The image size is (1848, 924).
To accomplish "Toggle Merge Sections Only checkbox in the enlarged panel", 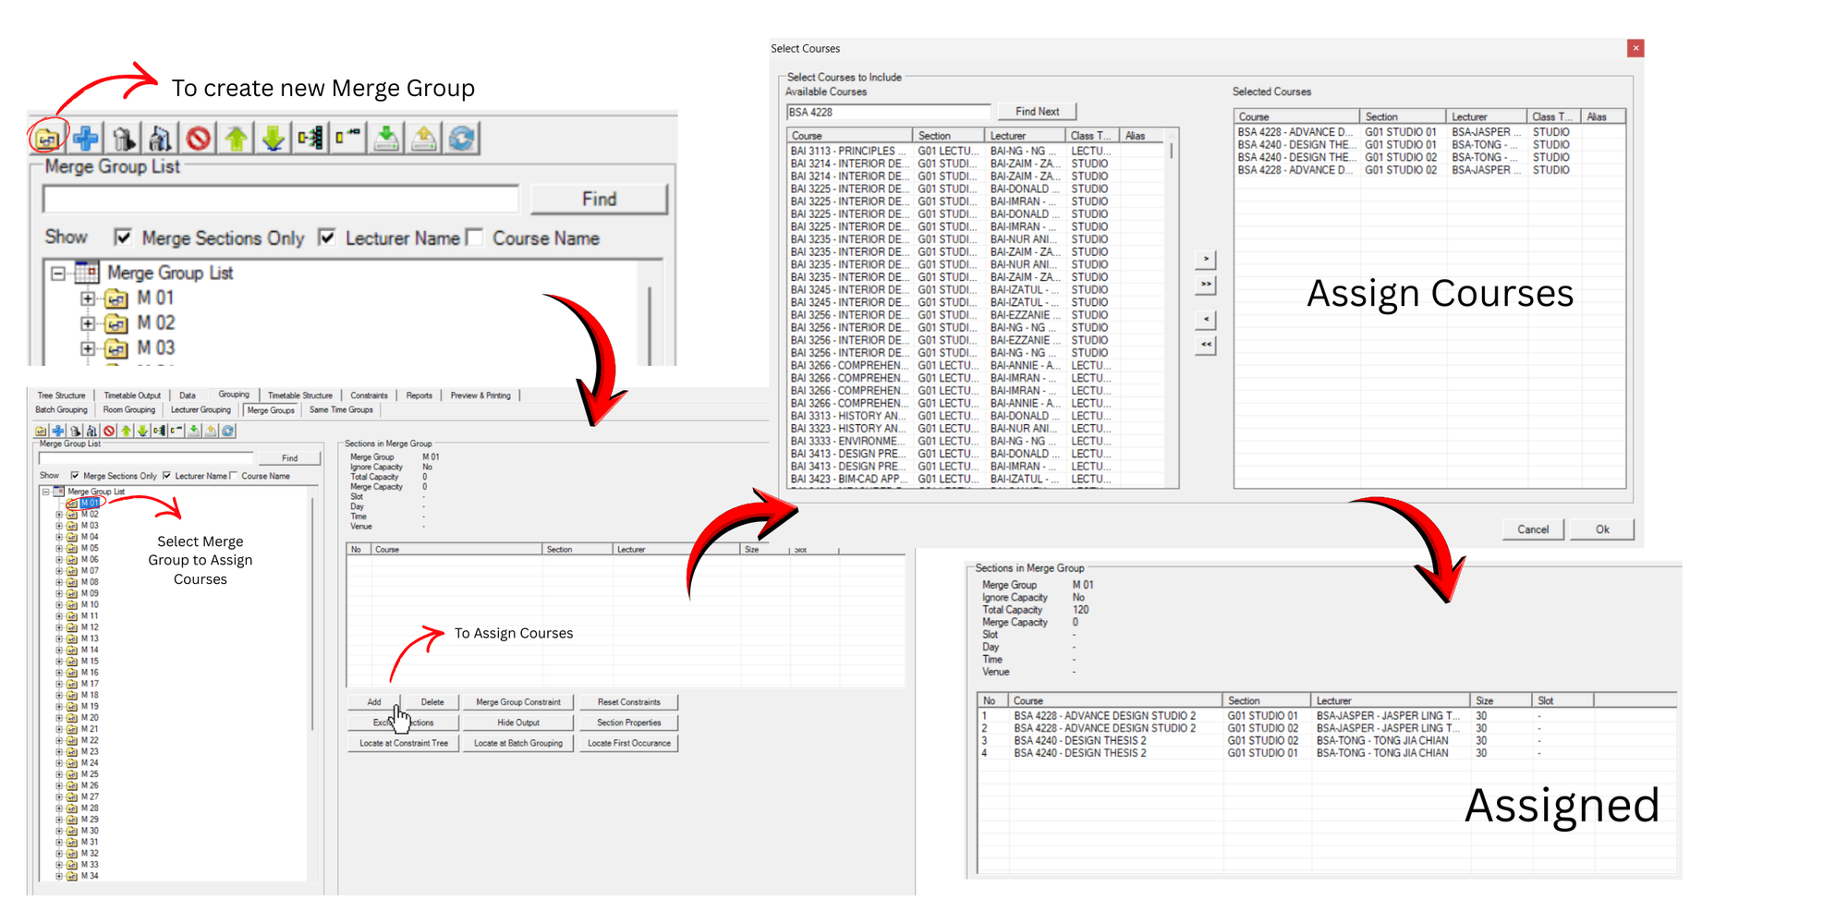I will (123, 237).
